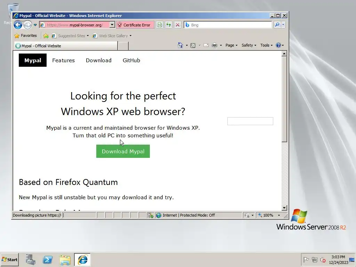
Task: Open the zoom level dropdown arrow
Action: [279, 215]
